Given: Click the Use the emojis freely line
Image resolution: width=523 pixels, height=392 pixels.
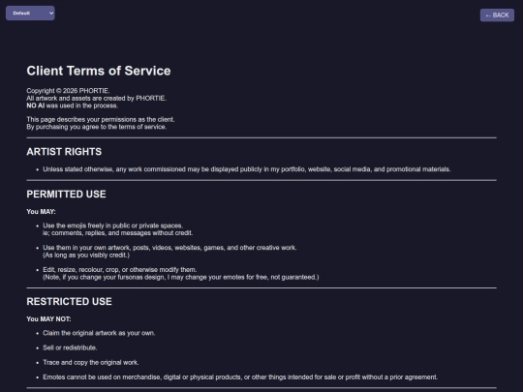Looking at the screenshot, I should point(112,226).
